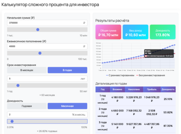
Task: Click the investment term slider handle
Action: pos(18,85)
